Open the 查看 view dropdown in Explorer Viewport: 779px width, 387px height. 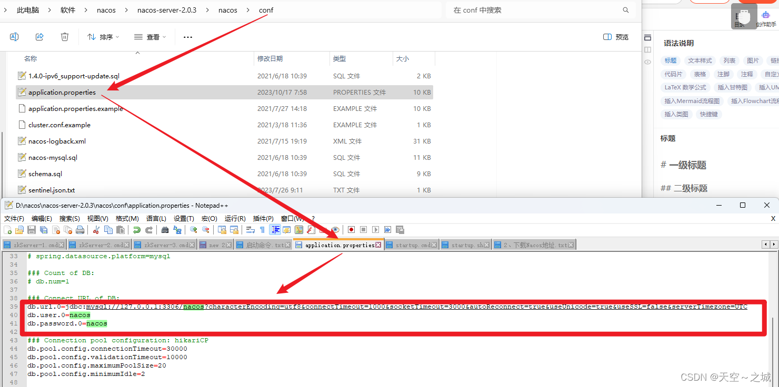(150, 37)
